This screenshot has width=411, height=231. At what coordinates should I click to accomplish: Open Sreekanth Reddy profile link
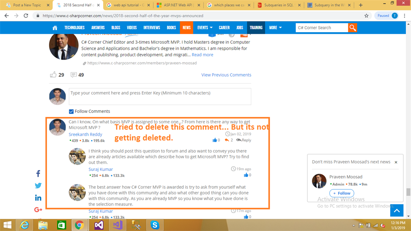point(85,135)
